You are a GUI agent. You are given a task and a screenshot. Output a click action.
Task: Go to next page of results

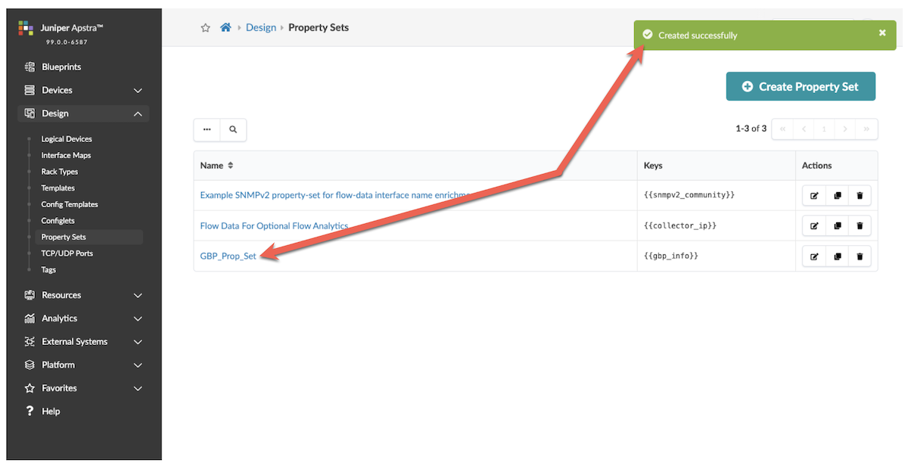[x=845, y=129]
